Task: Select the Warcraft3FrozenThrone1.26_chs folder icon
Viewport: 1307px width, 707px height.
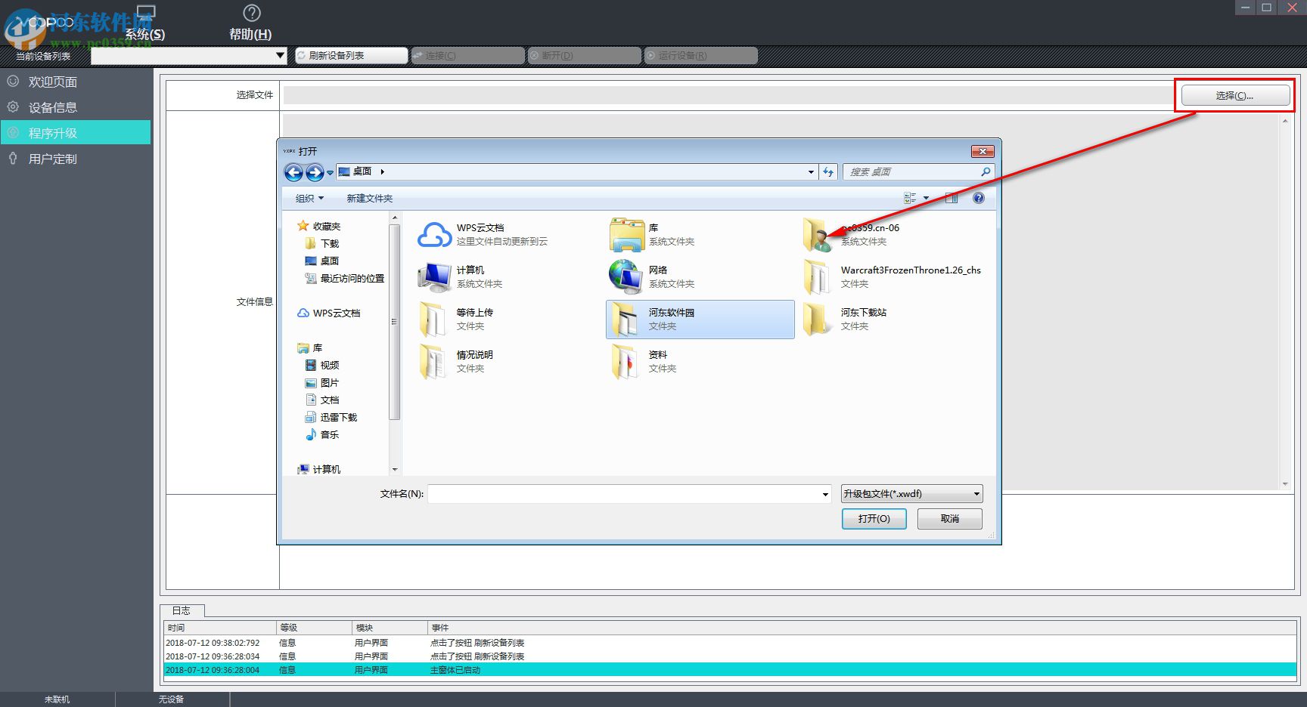Action: 818,277
